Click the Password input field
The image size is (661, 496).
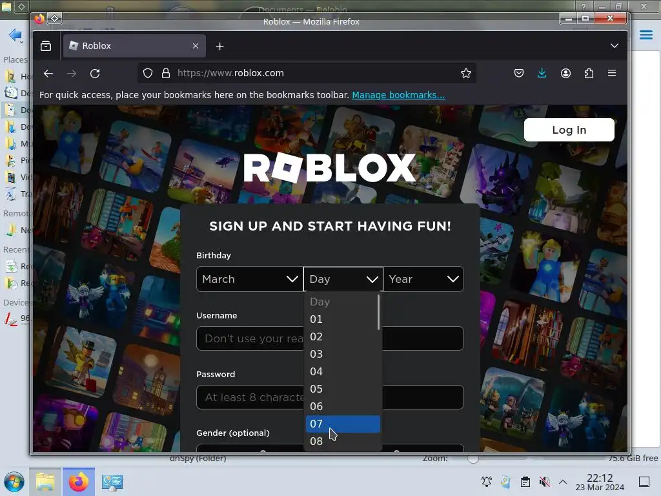click(330, 397)
